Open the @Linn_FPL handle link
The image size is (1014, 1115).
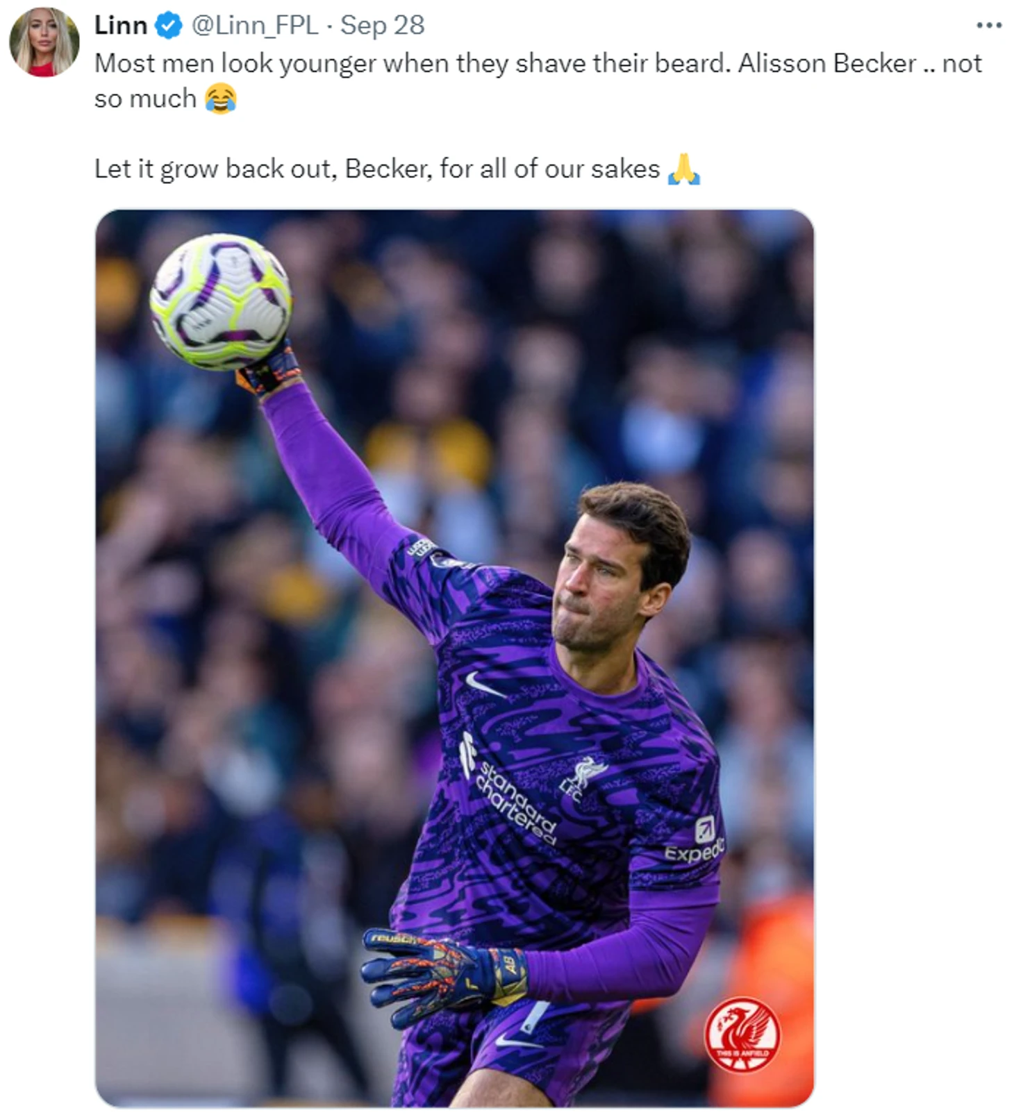pyautogui.click(x=254, y=26)
